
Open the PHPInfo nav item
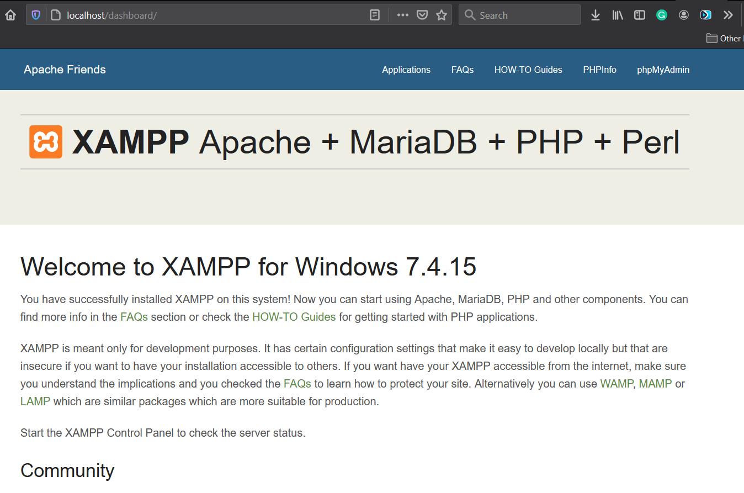point(599,70)
